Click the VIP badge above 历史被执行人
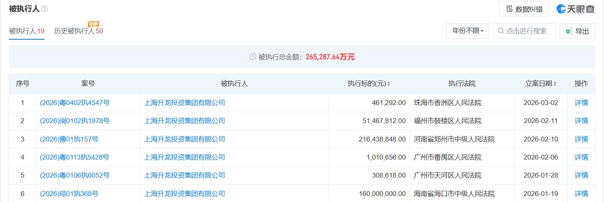This screenshot has height=202, width=604. point(94,24)
